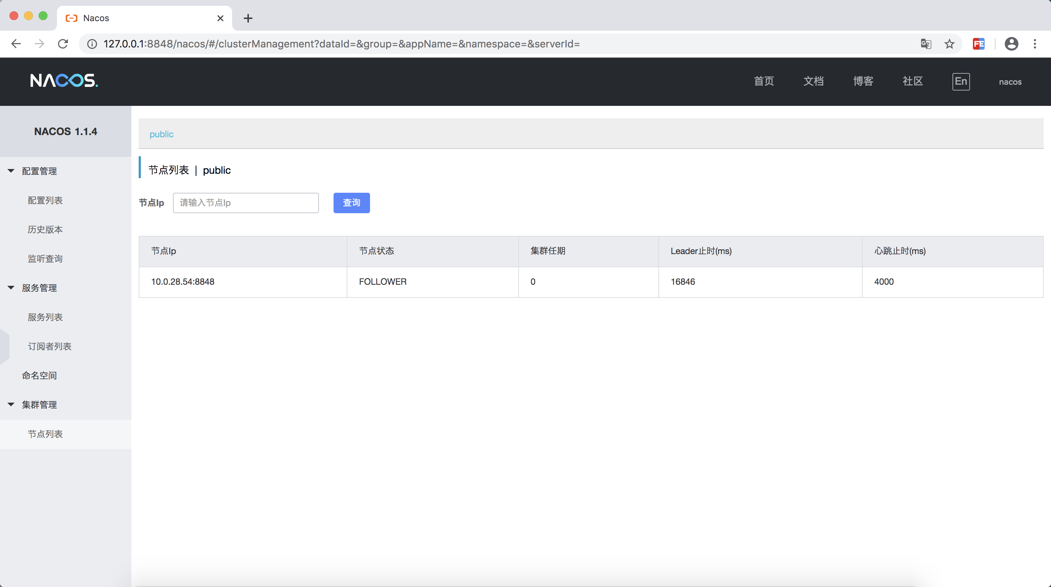Click the browser address bar URL
The width and height of the screenshot is (1051, 587).
pyautogui.click(x=342, y=44)
